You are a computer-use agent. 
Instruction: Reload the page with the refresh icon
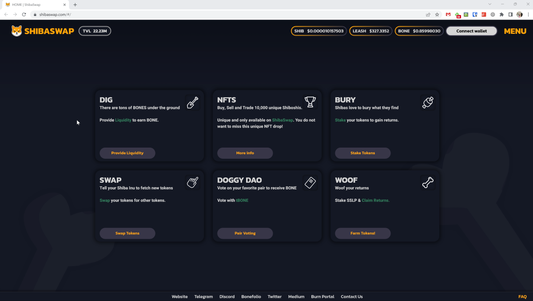[x=24, y=14]
